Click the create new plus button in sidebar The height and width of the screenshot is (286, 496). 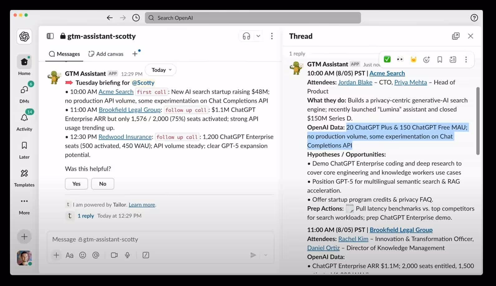pyautogui.click(x=24, y=237)
